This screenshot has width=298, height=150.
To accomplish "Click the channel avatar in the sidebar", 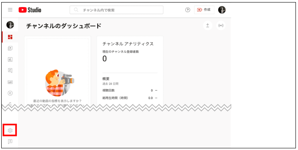I will pyautogui.click(x=10, y=25).
